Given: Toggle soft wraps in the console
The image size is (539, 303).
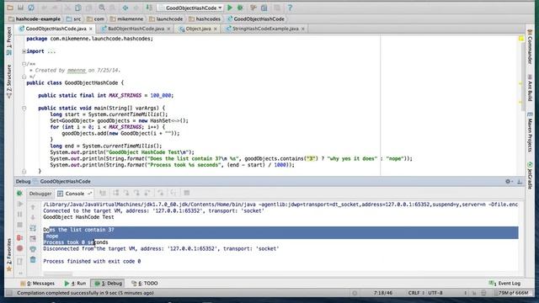Looking at the screenshot, I should click(x=33, y=228).
